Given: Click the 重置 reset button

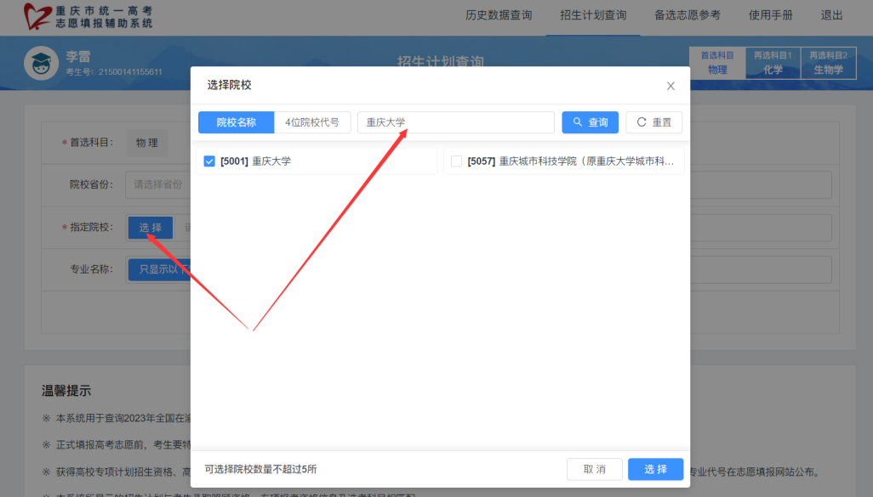Looking at the screenshot, I should 653,122.
